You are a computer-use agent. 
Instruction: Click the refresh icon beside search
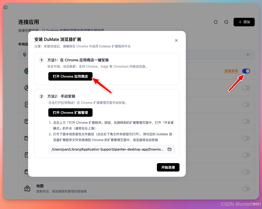click(x=216, y=22)
